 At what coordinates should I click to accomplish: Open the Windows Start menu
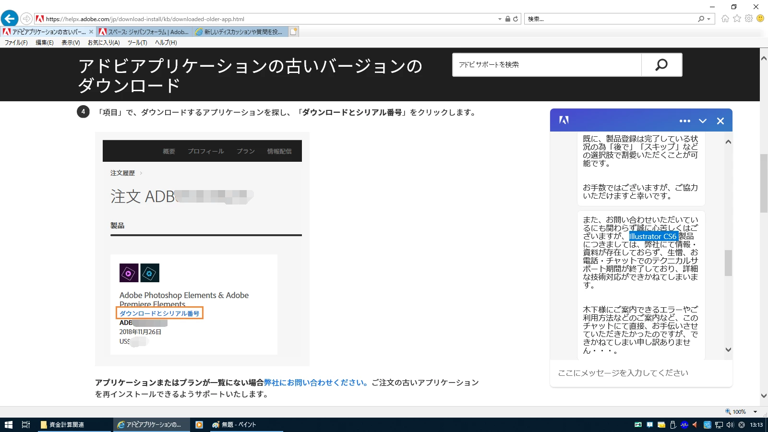pos(8,425)
